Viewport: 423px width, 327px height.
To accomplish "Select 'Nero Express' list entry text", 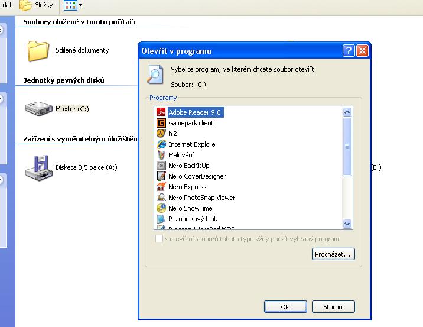I will [x=187, y=187].
